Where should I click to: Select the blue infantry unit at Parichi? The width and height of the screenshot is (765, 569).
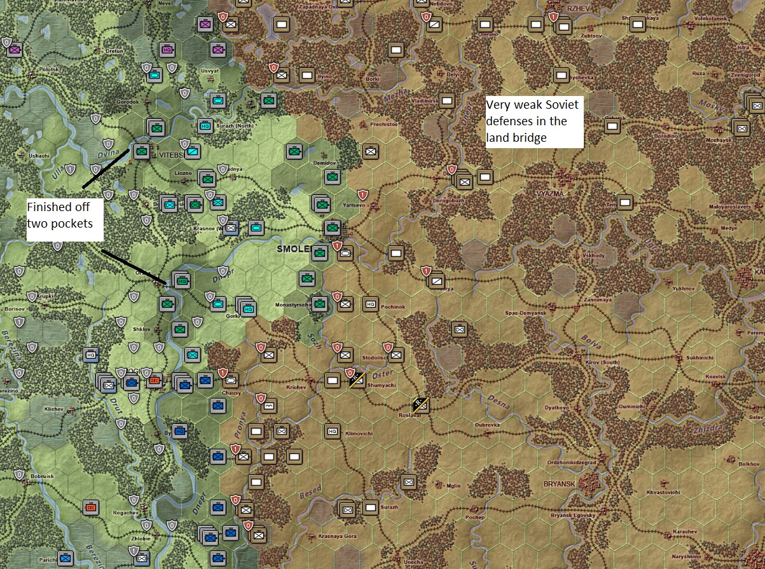pos(65,558)
